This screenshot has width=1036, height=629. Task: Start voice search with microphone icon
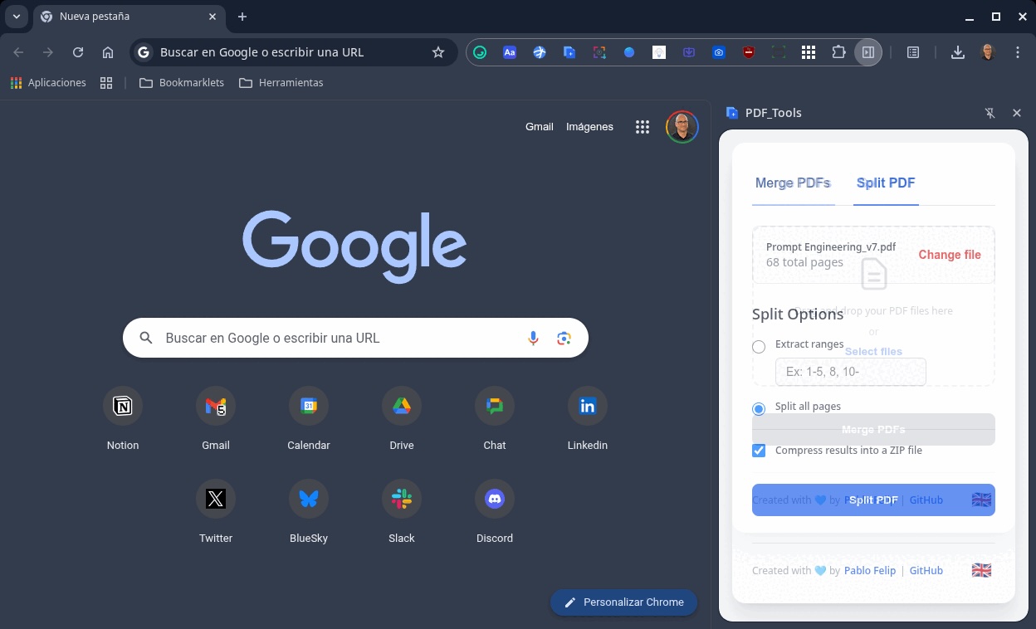click(x=533, y=338)
